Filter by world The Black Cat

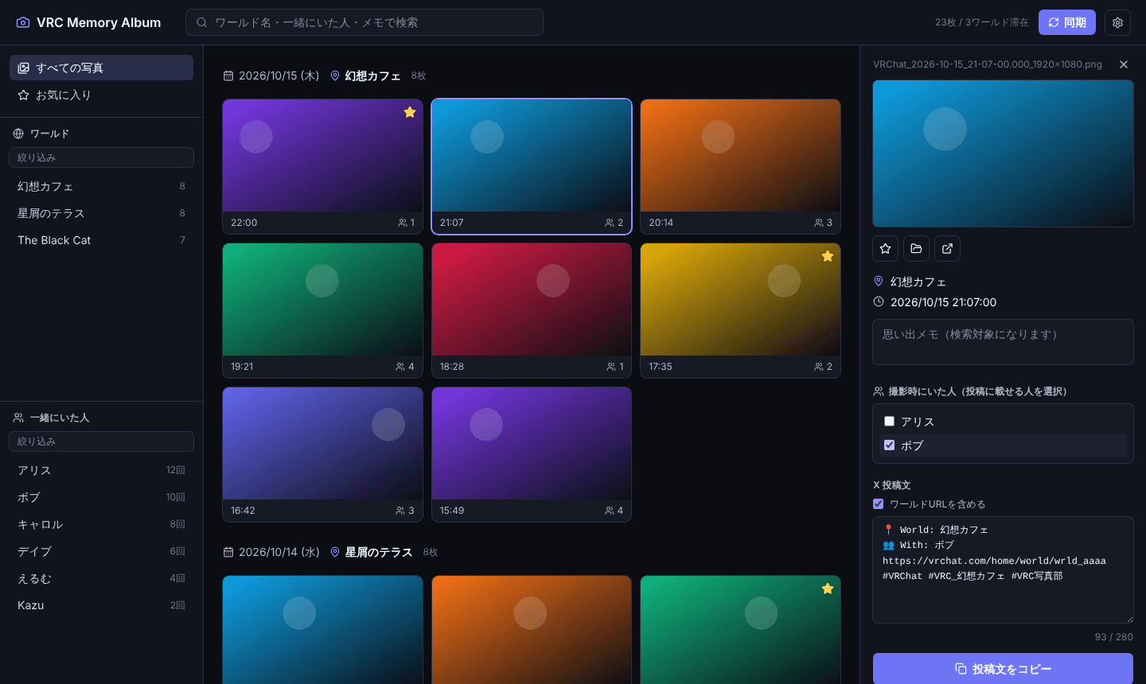click(101, 240)
